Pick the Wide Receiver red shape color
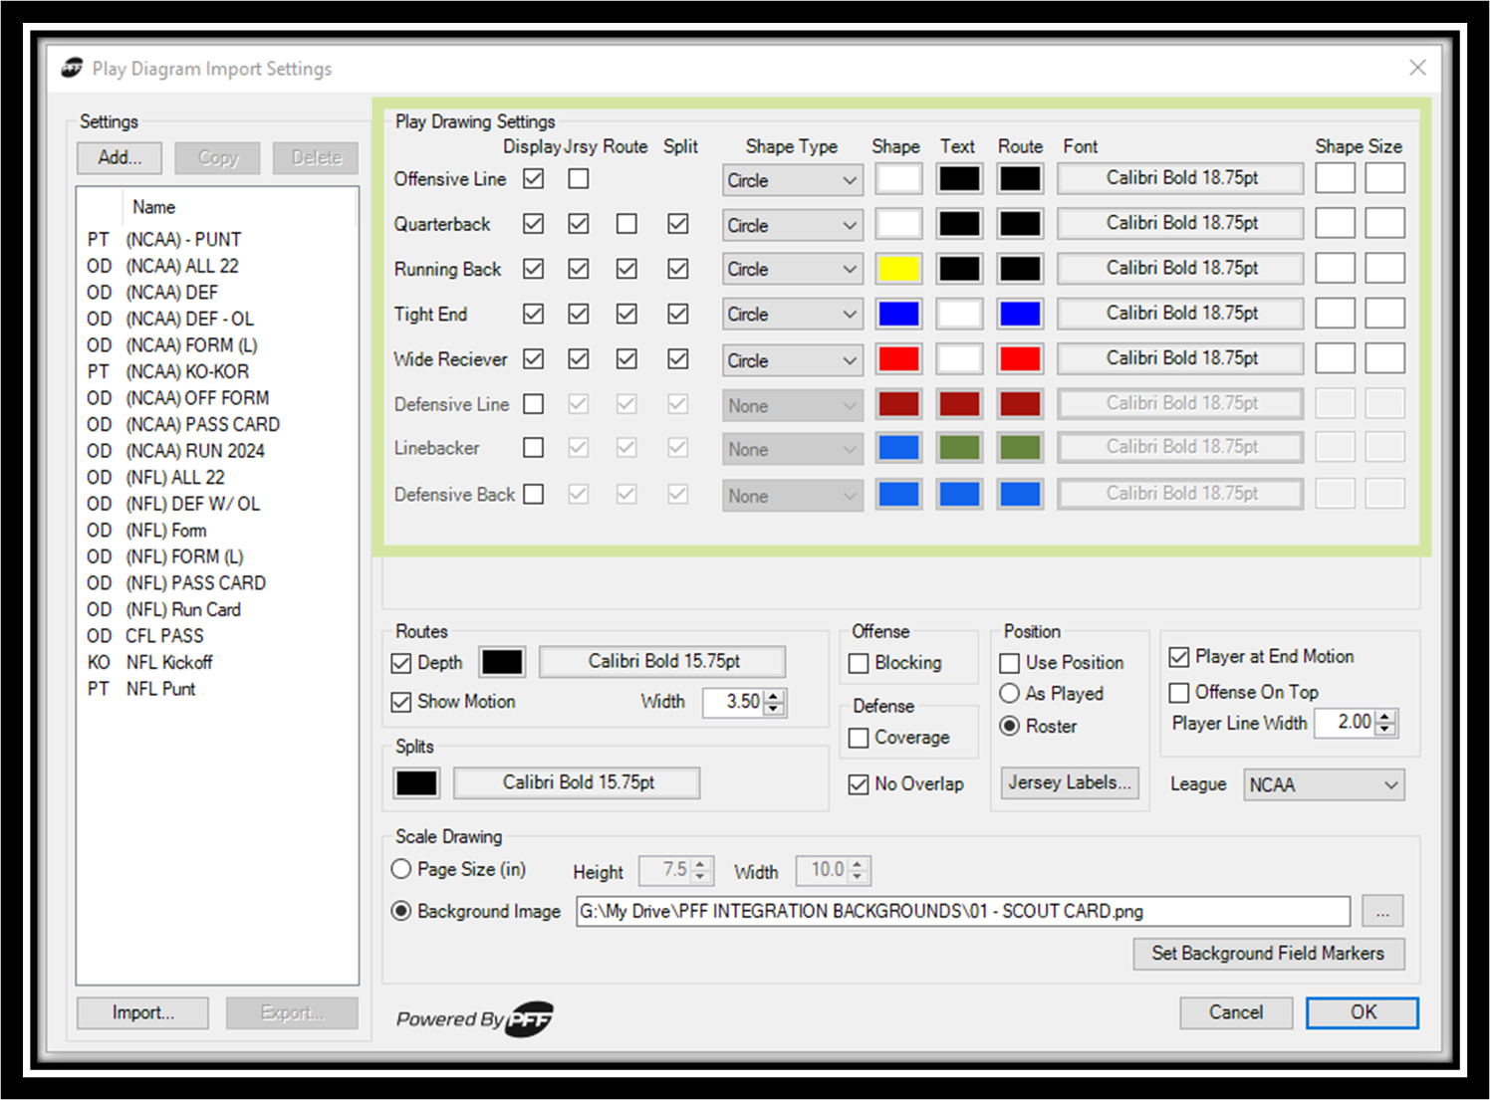This screenshot has width=1490, height=1100. pos(898,359)
